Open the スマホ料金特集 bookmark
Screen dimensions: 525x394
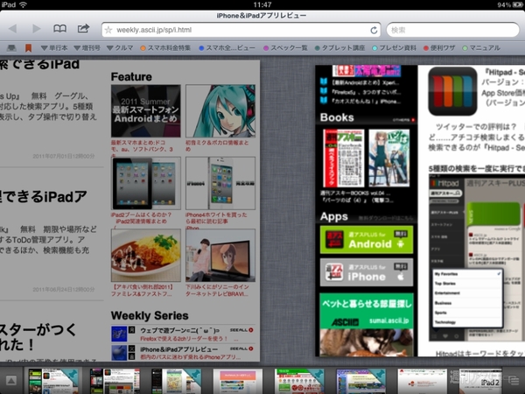(x=165, y=48)
